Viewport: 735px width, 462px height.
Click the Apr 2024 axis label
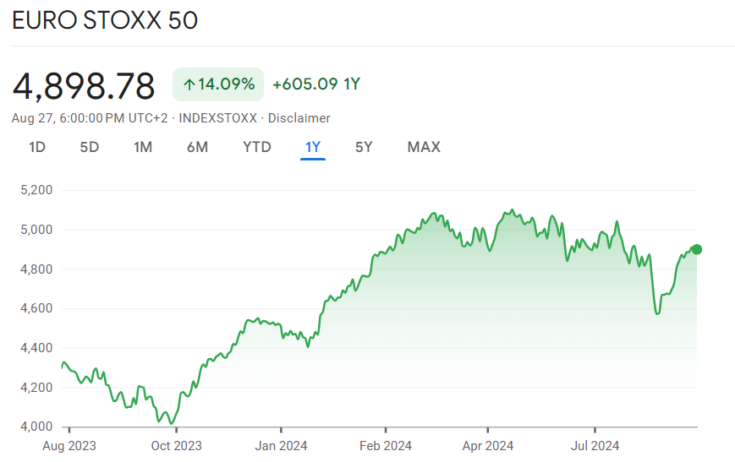pos(488,446)
